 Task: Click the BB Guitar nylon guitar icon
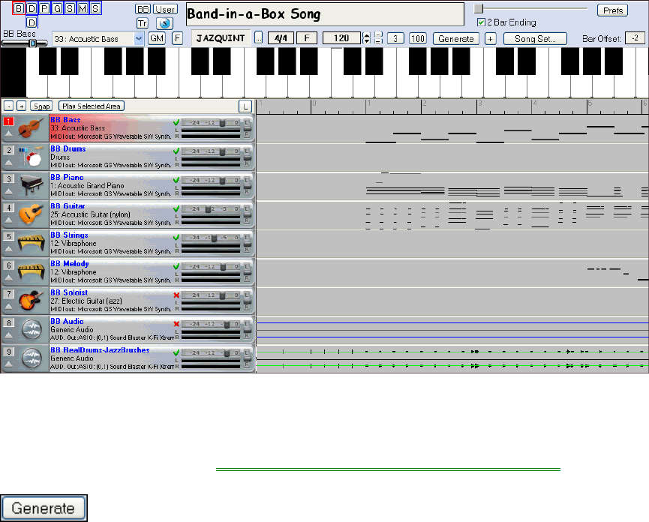[32, 214]
